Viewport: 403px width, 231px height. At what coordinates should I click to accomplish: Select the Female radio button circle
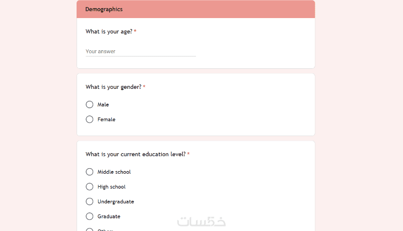click(90, 120)
